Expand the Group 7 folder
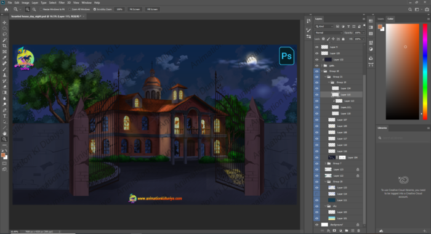This screenshot has width=431, height=234. pos(326,163)
